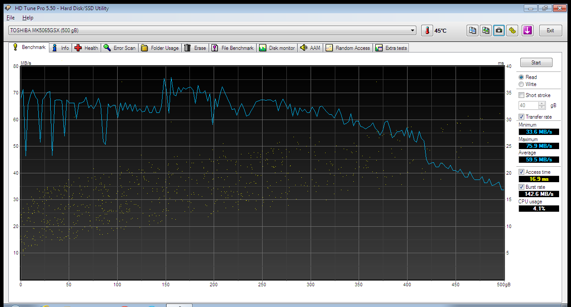Click the Average value 59.5 MB/s
Image resolution: width=571 pixels, height=307 pixels.
pyautogui.click(x=539, y=160)
